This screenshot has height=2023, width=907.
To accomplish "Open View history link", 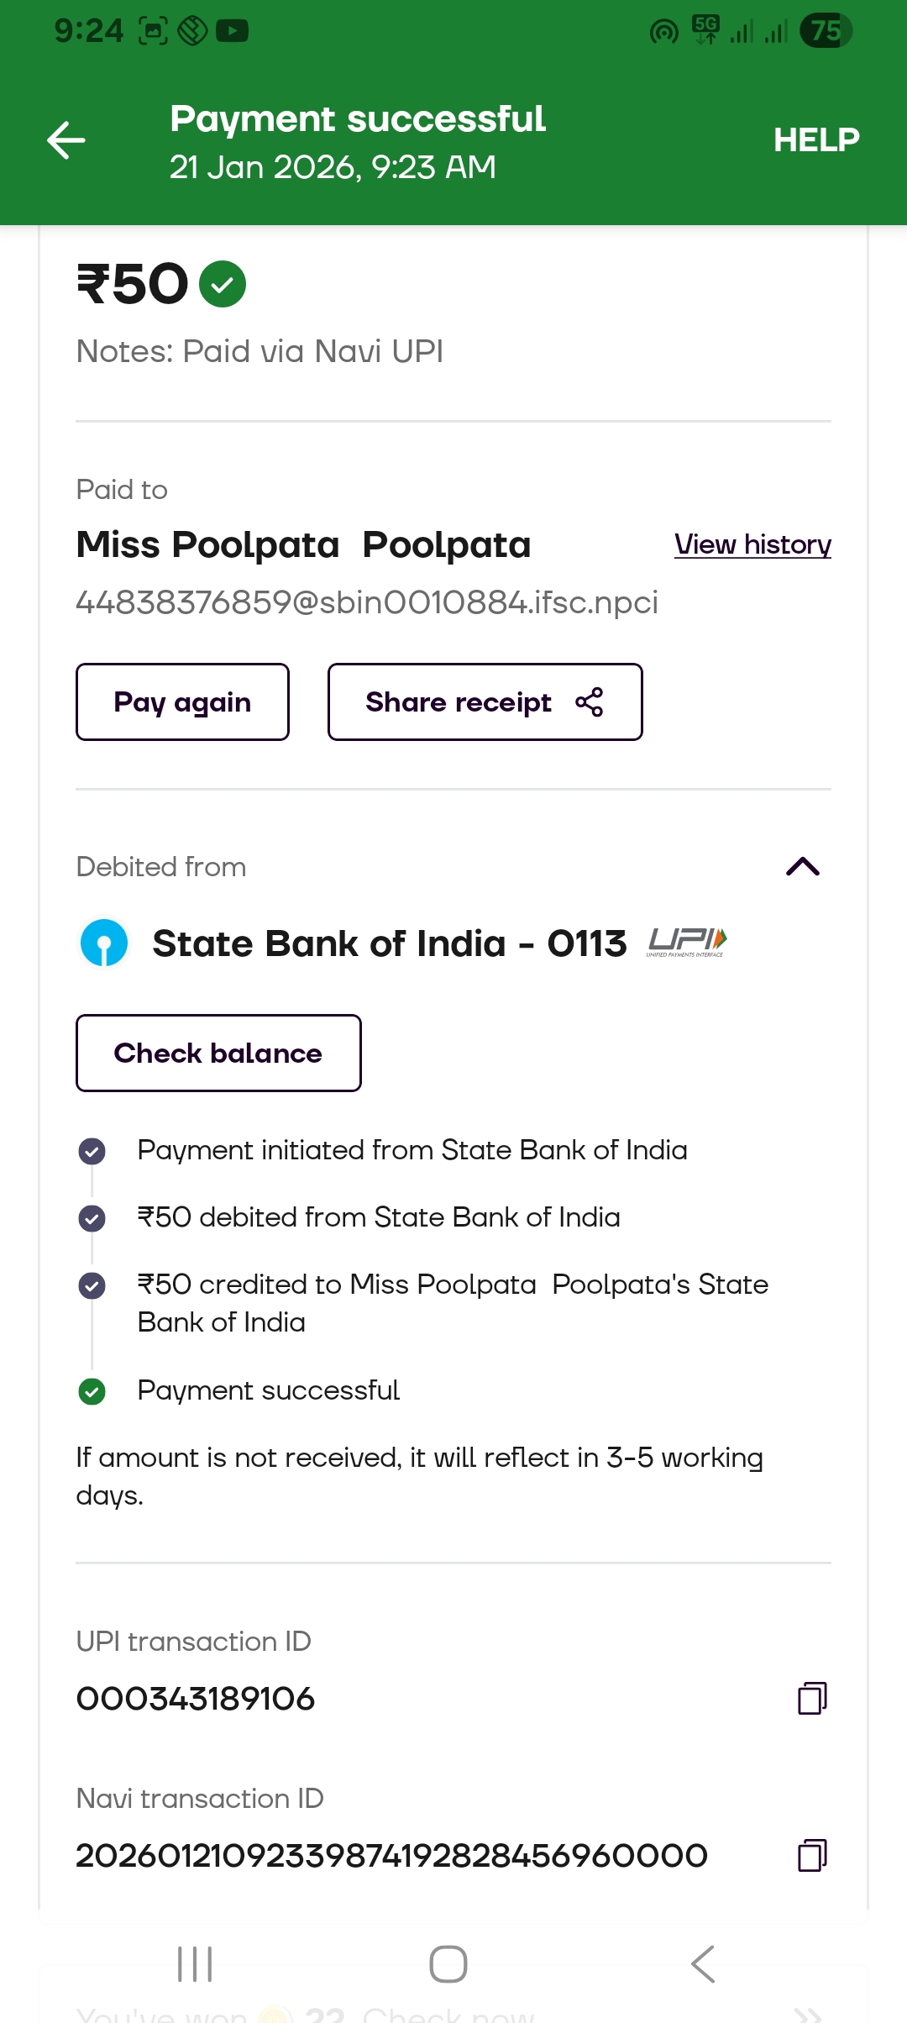I will (752, 544).
